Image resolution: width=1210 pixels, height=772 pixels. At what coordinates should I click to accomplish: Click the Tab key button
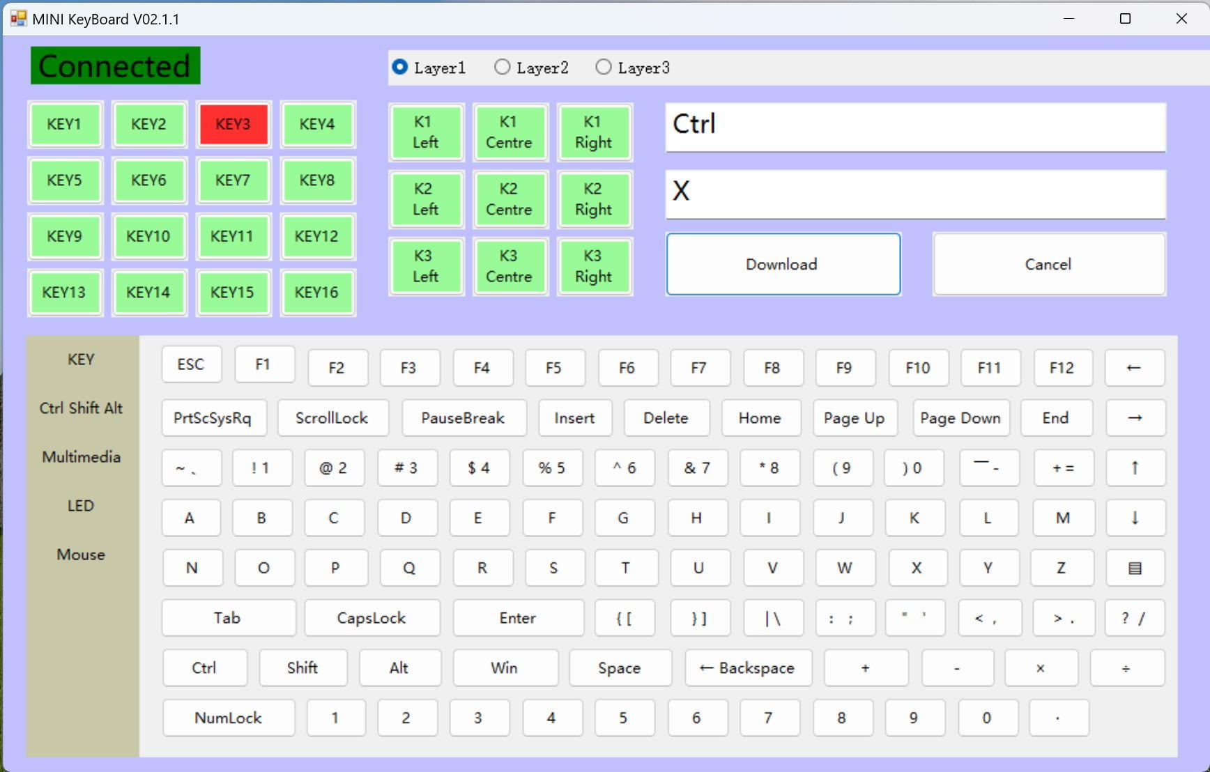[228, 618]
